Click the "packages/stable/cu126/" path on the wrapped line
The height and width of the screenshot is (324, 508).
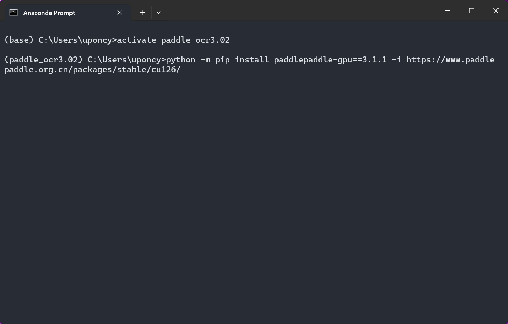[126, 70]
